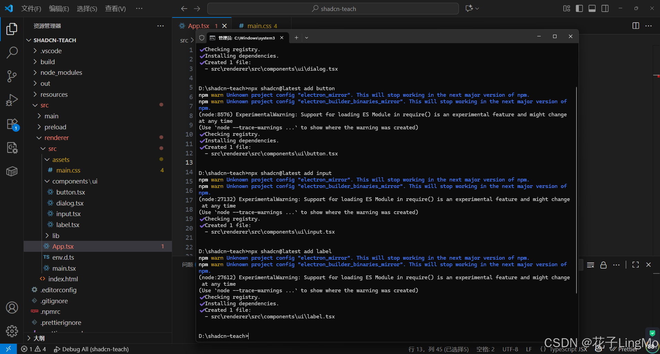Toggle bottom panel visibility
660x354 pixels.
(592, 9)
